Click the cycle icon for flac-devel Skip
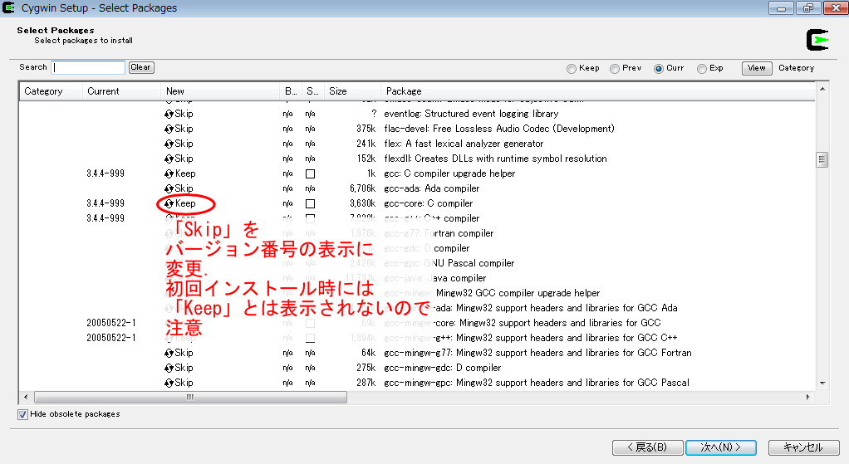The height and width of the screenshot is (464, 849). (x=169, y=129)
